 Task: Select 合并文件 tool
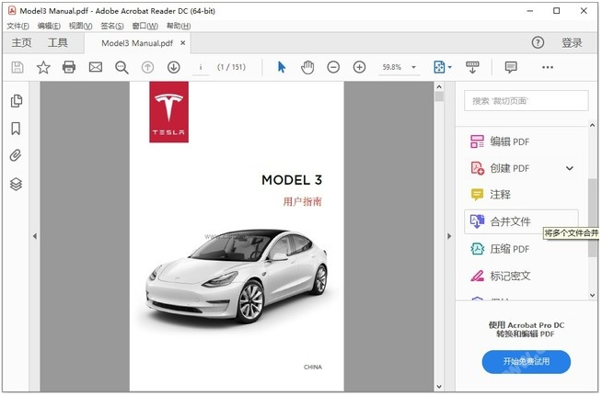[521, 221]
